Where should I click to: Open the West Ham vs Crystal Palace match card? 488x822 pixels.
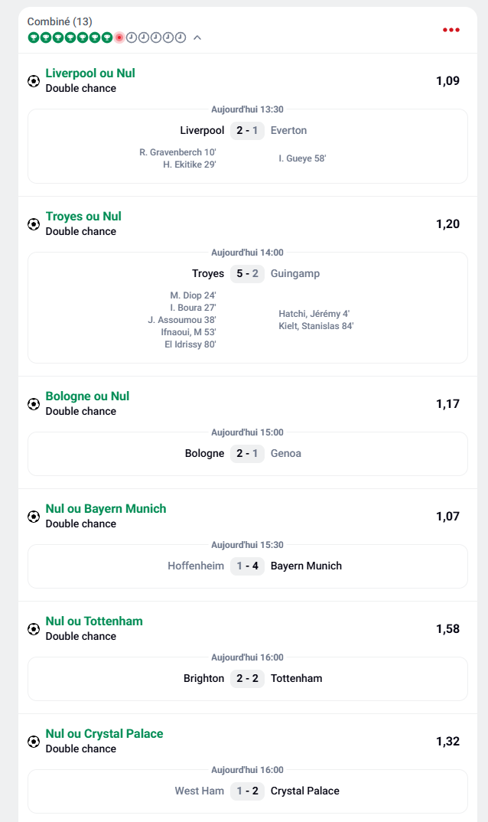(x=247, y=791)
